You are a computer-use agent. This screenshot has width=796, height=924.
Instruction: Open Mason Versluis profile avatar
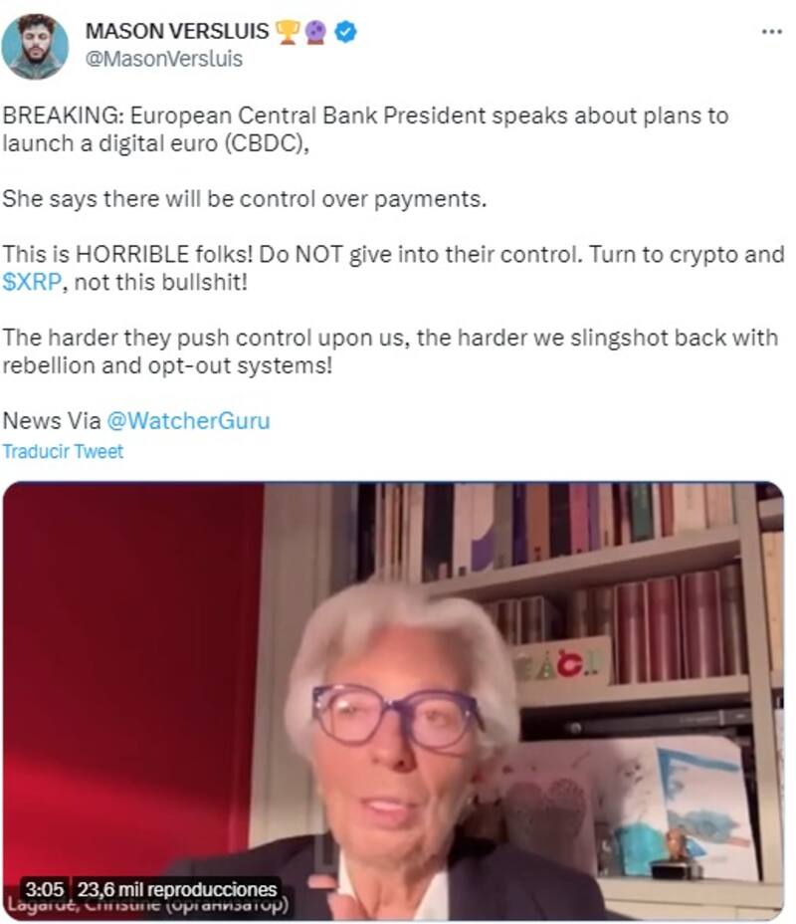click(35, 46)
